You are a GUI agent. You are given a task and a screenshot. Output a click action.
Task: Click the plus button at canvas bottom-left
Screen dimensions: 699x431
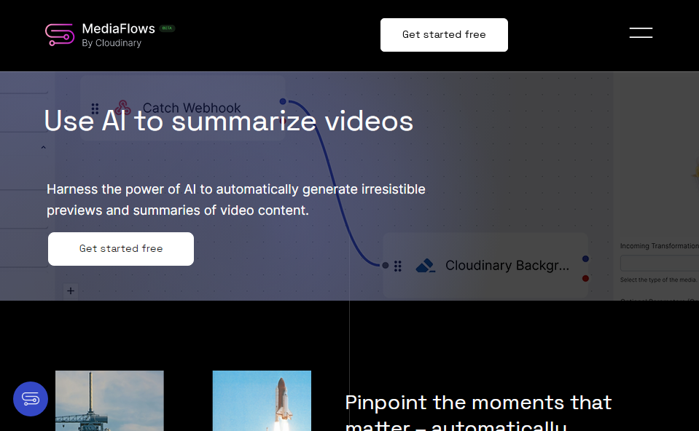[x=71, y=291]
